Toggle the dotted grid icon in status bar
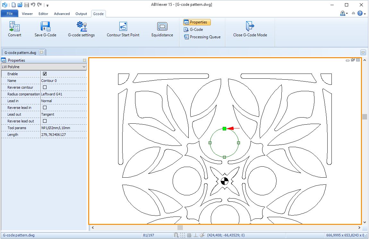This screenshot has height=239, width=369. click(x=183, y=235)
